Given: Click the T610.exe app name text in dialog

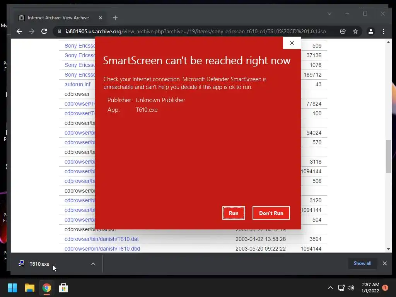Looking at the screenshot, I should coord(147,110).
